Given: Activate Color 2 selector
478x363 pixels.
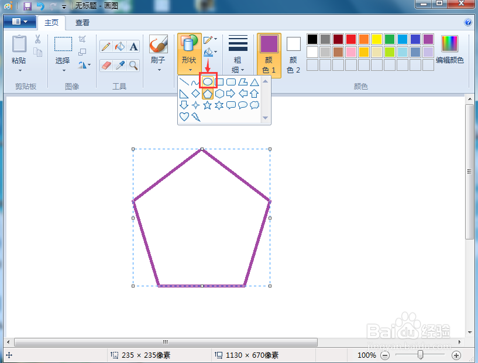Looking at the screenshot, I should (293, 56).
